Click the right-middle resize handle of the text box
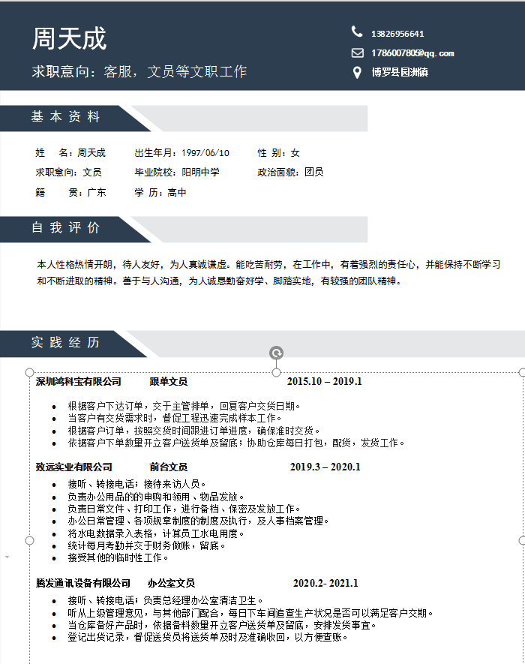 pyautogui.click(x=521, y=540)
